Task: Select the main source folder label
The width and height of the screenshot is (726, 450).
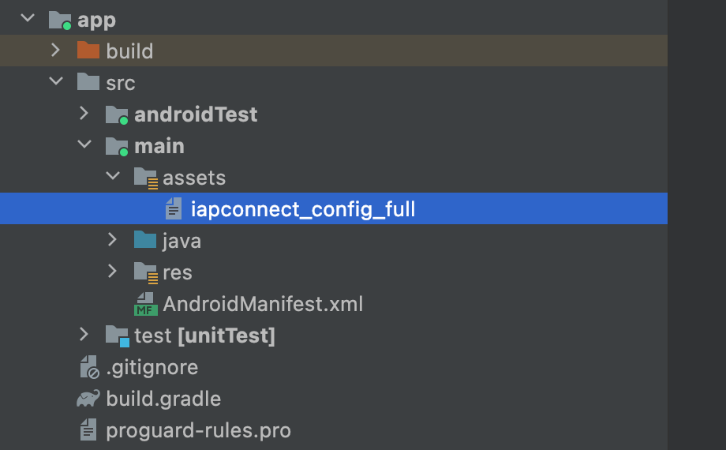Action: [x=159, y=146]
